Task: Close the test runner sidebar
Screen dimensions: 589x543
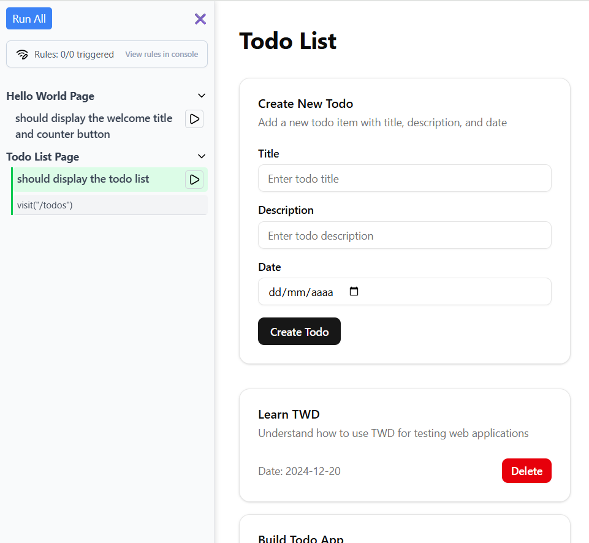Action: pyautogui.click(x=200, y=19)
